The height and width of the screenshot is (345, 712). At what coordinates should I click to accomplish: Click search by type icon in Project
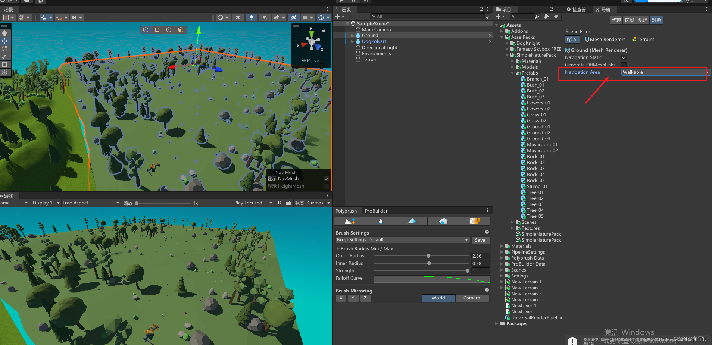tap(547, 16)
